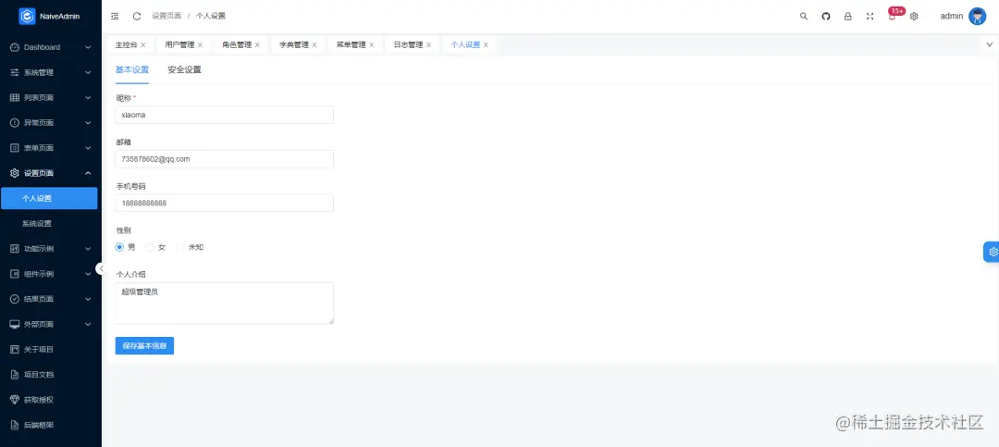Click the 个人设置 breadcrumb item
This screenshot has height=447, width=999.
point(211,16)
